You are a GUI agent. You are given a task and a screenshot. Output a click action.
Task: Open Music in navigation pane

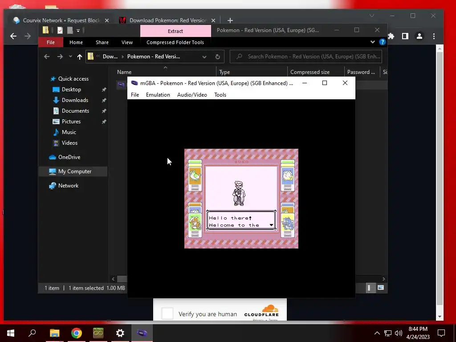[69, 132]
